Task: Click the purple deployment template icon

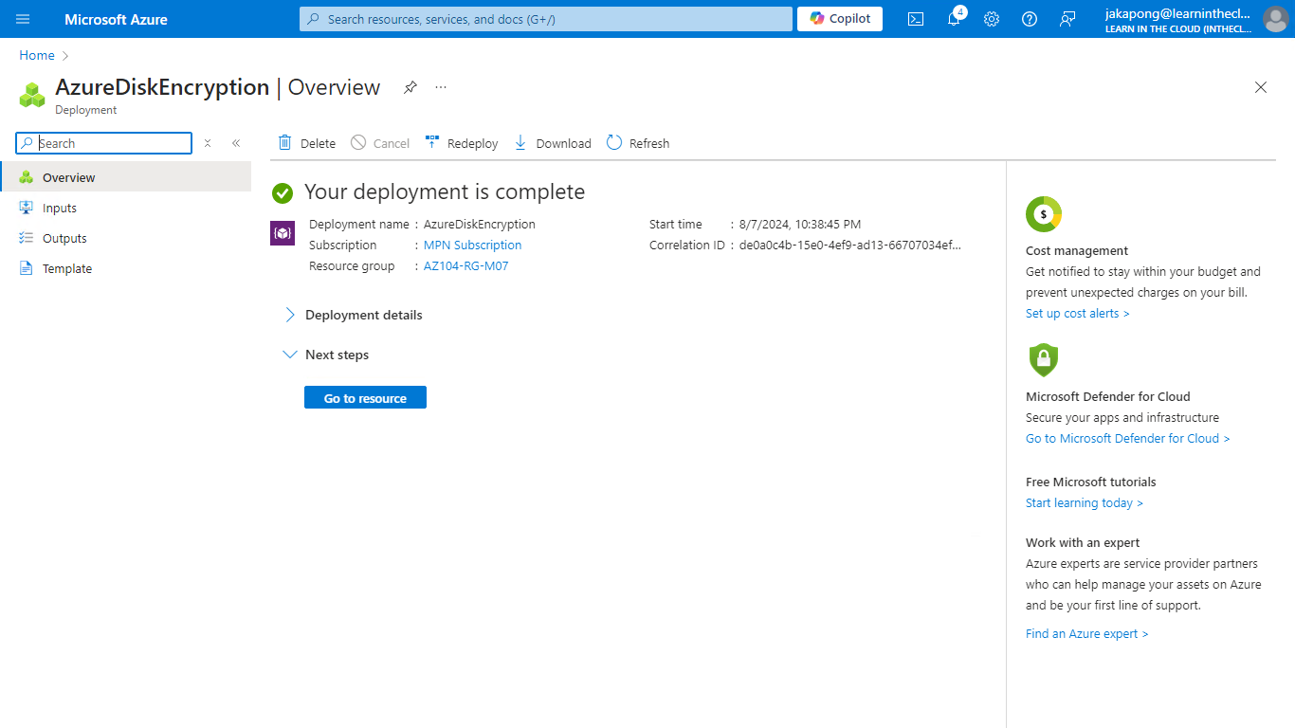Action: tap(283, 232)
